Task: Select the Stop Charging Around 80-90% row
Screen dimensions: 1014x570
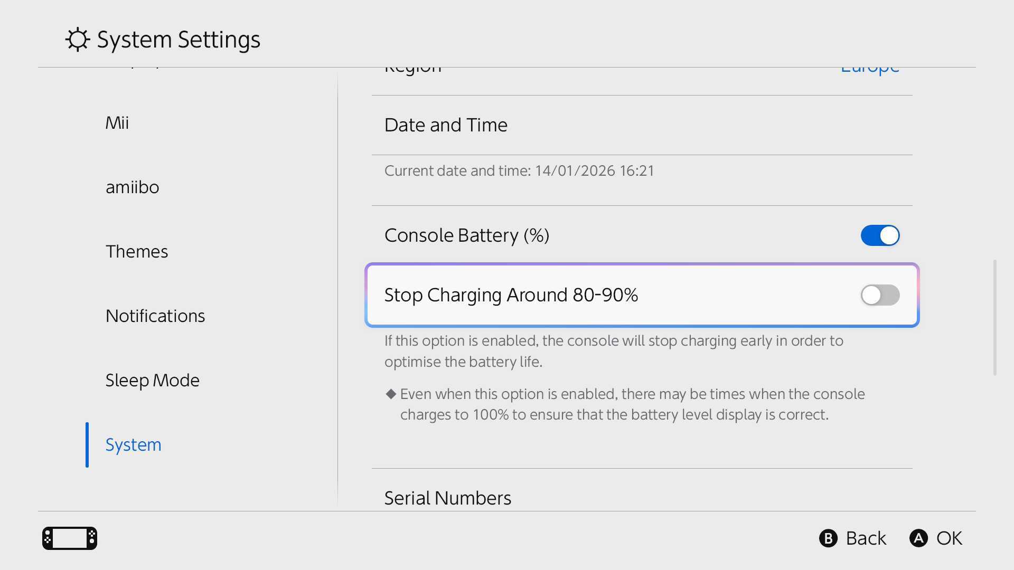Action: [581, 295]
